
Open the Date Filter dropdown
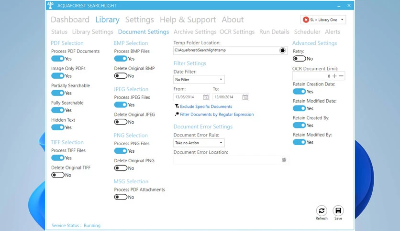tap(199, 80)
